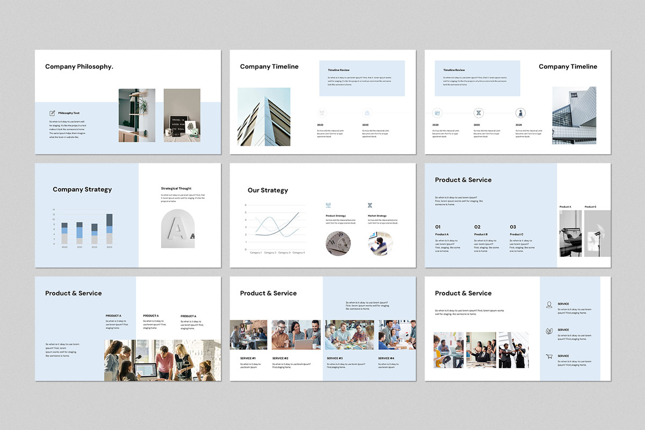Click the Strategical Thought heading
645x430 pixels.
click(x=176, y=189)
